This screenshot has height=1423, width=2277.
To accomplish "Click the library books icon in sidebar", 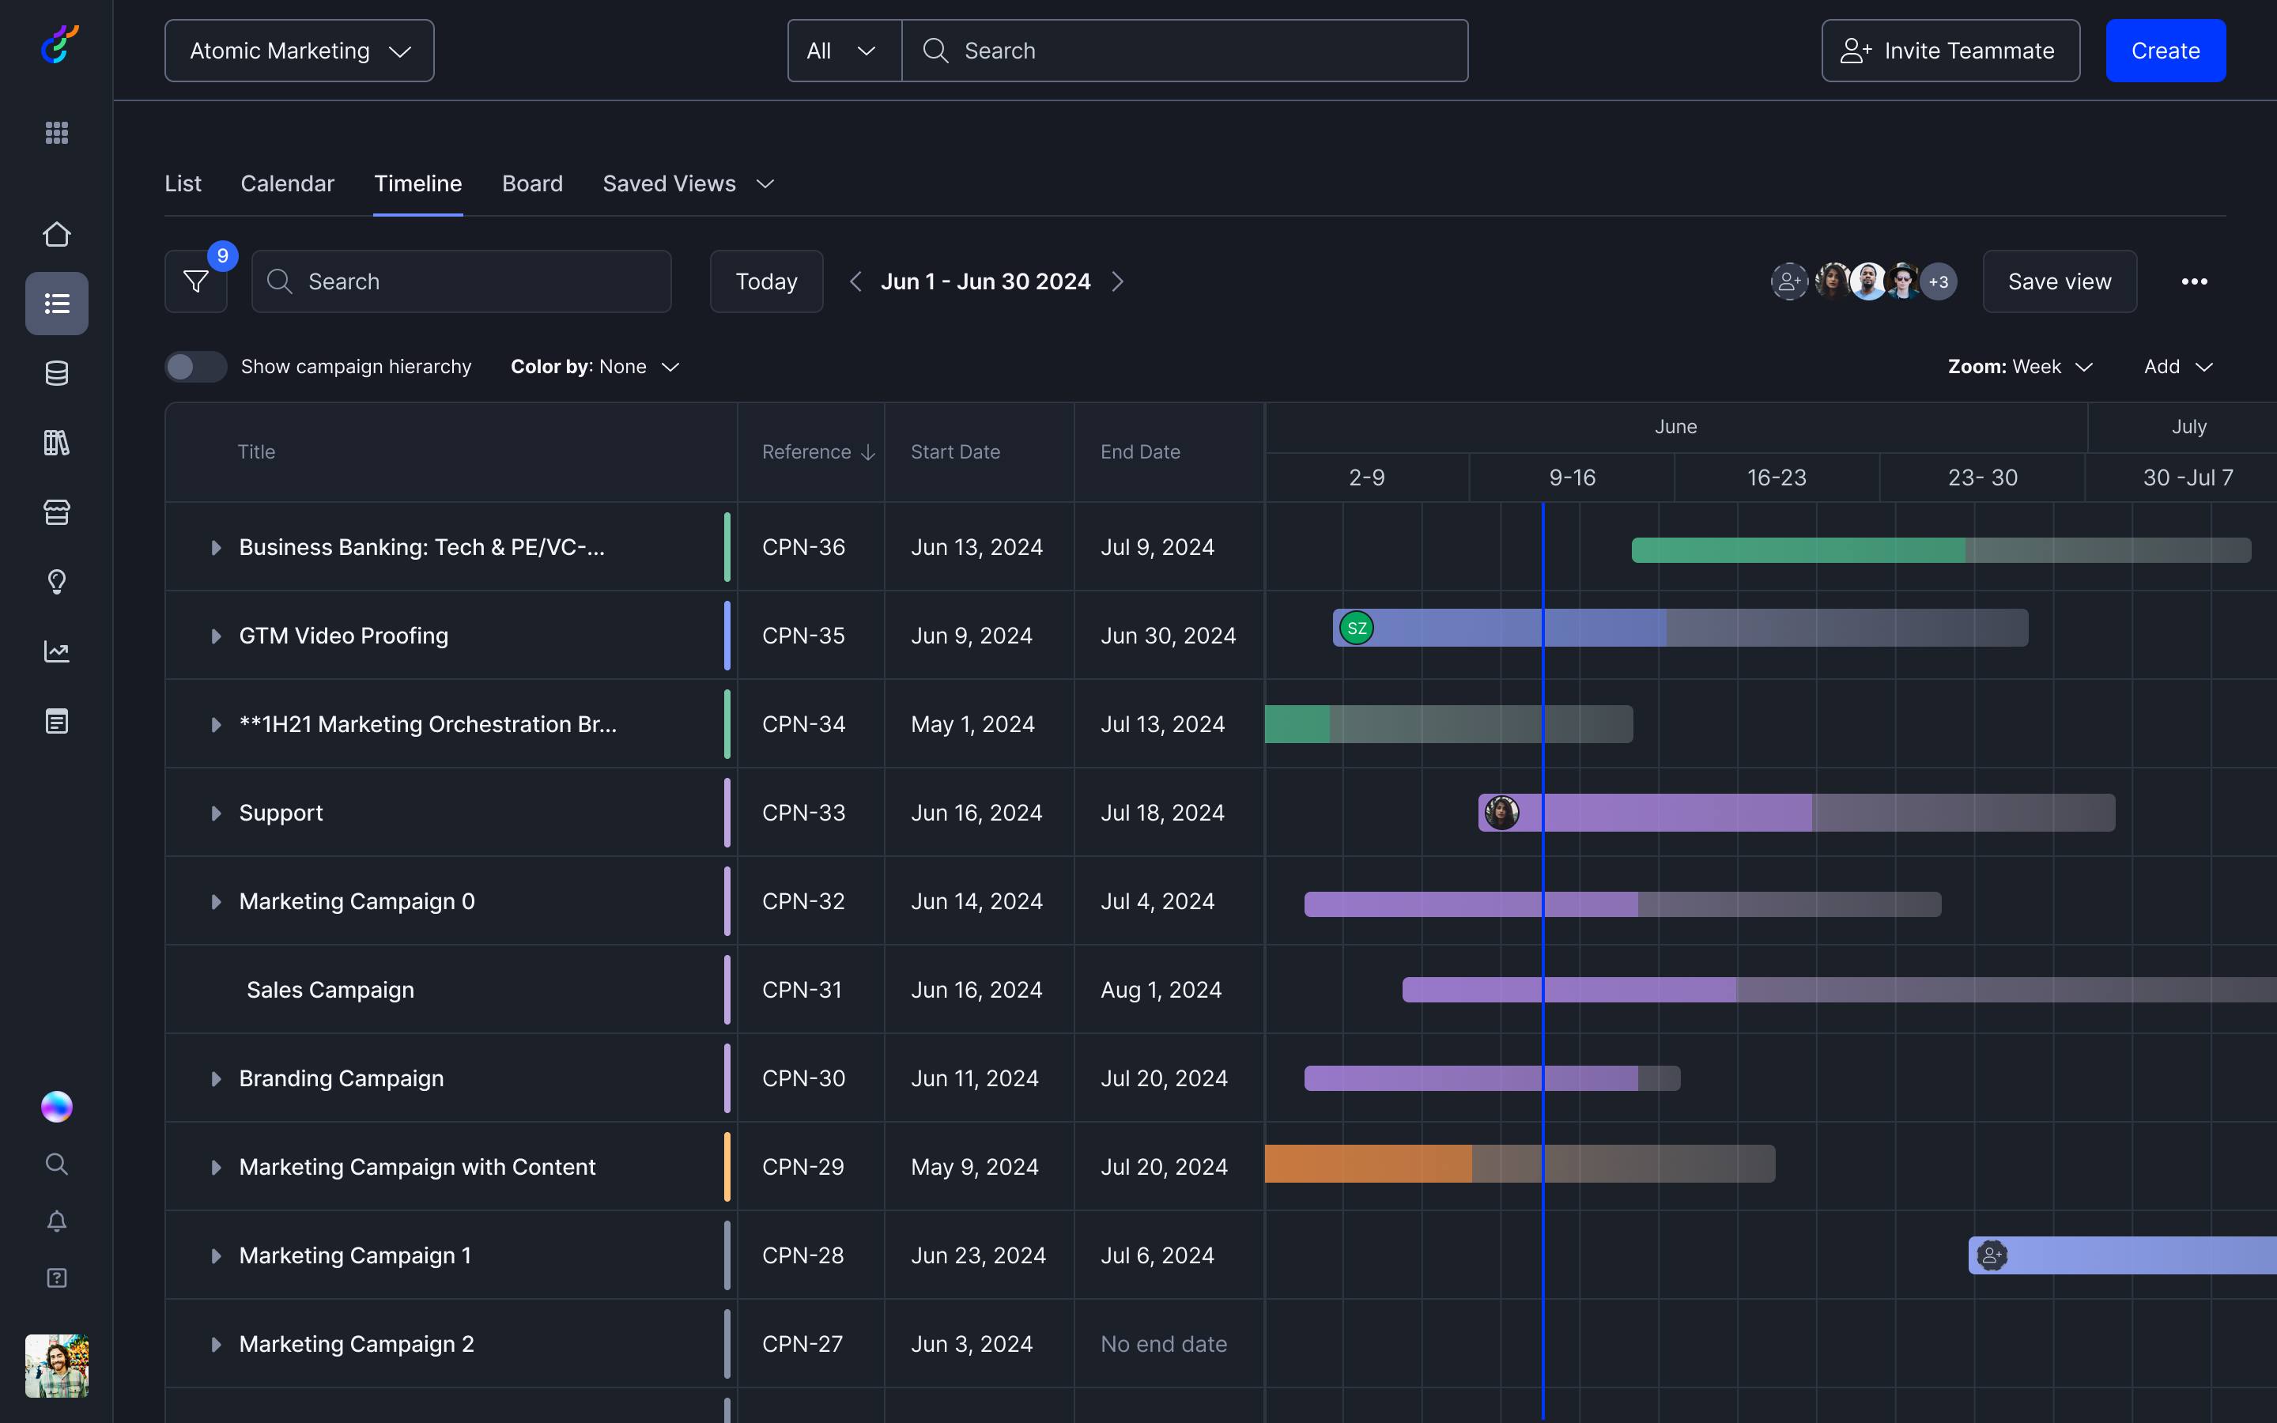I will (x=56, y=443).
